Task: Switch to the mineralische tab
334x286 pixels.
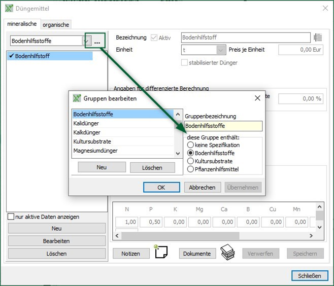Action: [22, 24]
